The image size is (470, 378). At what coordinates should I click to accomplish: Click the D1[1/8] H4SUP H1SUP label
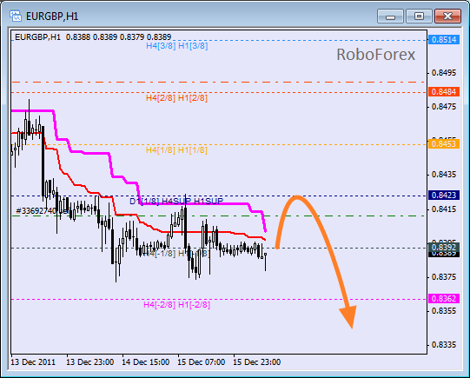pos(176,201)
